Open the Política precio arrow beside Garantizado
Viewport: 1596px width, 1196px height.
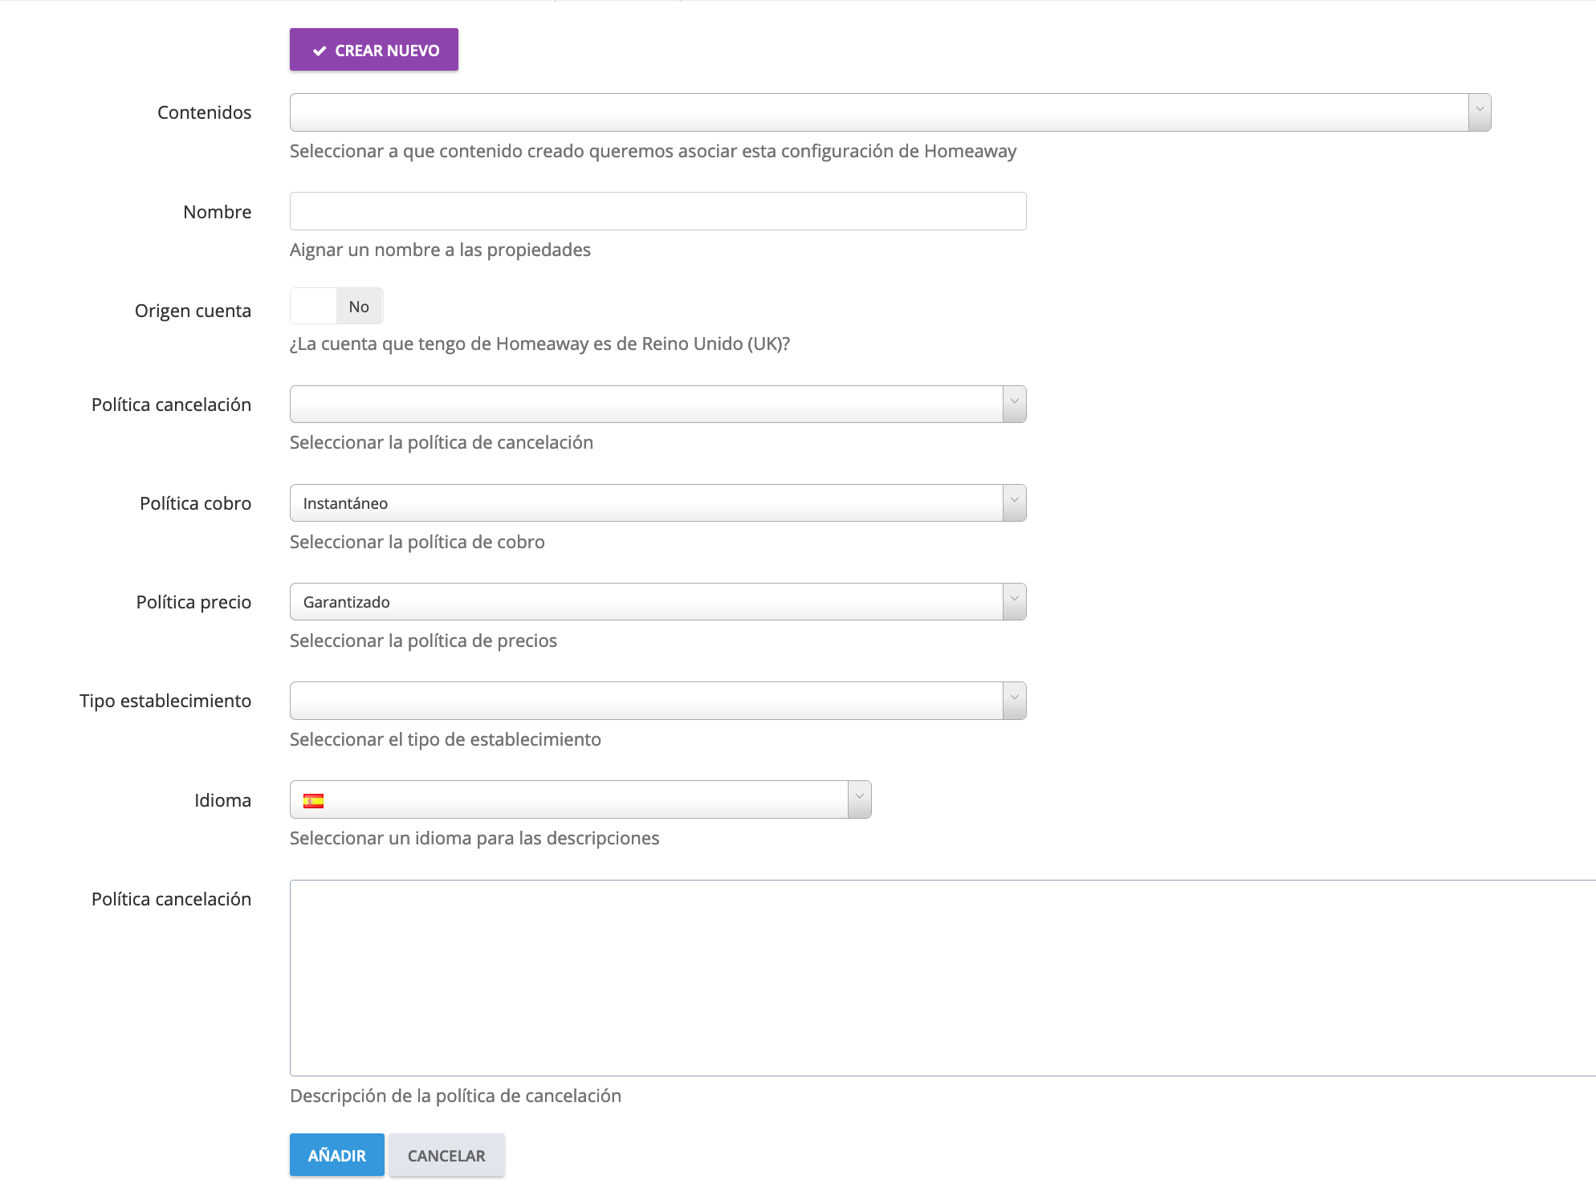1014,601
